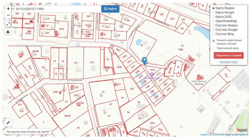Zoom out the map with the minus button
This screenshot has width=249, height=137.
[x=8, y=15]
